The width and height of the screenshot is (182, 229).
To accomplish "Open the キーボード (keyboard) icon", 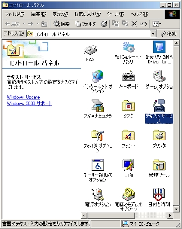I will [x=128, y=76].
